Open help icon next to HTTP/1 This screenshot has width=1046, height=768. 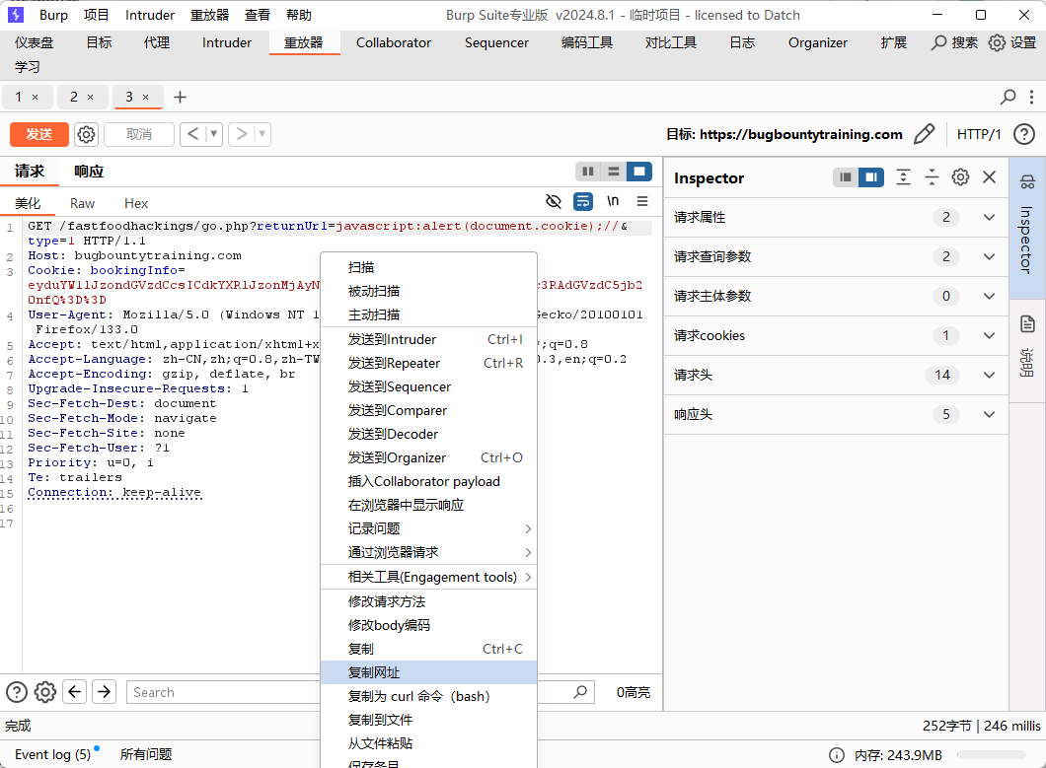1024,134
